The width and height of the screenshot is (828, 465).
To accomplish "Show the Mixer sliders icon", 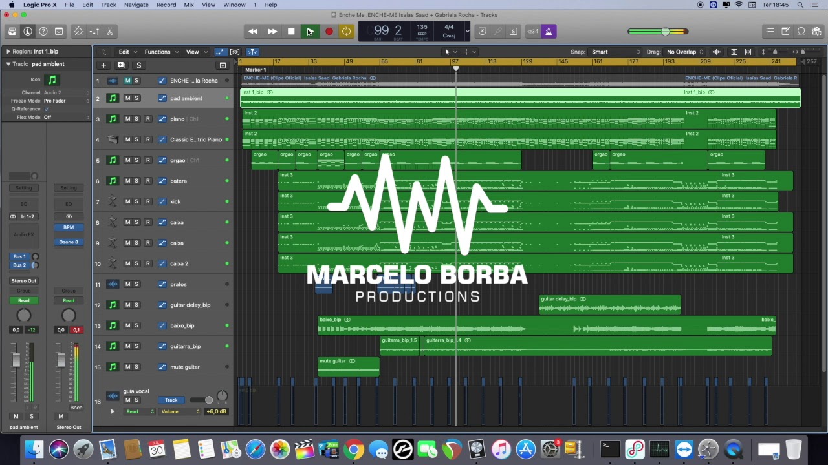I will coord(94,31).
